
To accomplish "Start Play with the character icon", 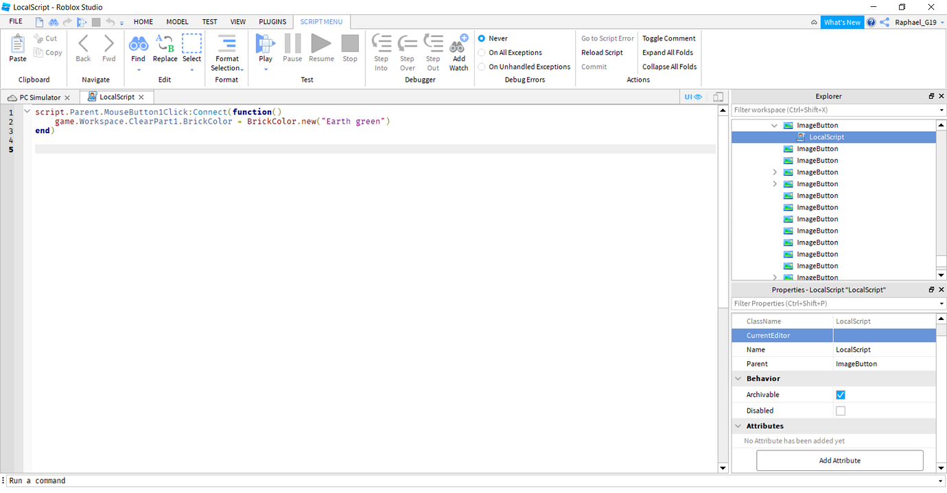I will [266, 43].
